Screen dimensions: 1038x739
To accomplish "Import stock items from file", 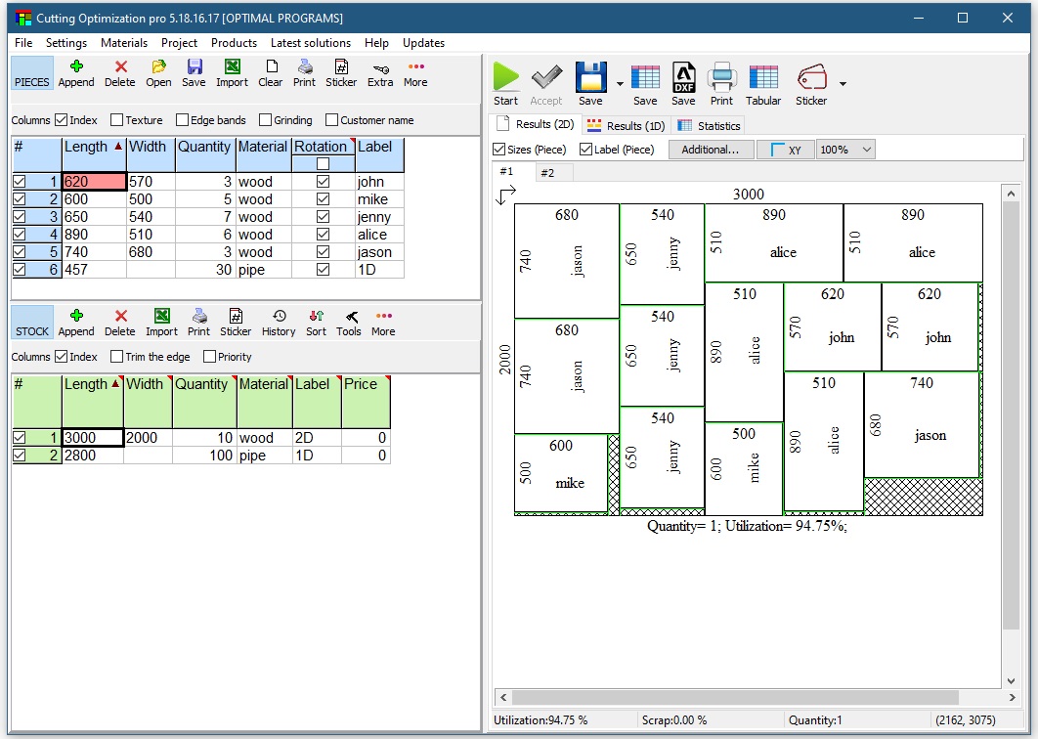I will click(x=160, y=321).
